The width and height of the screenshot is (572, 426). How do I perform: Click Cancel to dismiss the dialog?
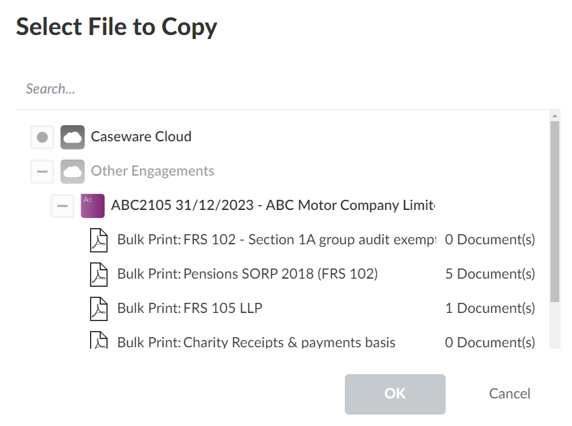pyautogui.click(x=509, y=394)
